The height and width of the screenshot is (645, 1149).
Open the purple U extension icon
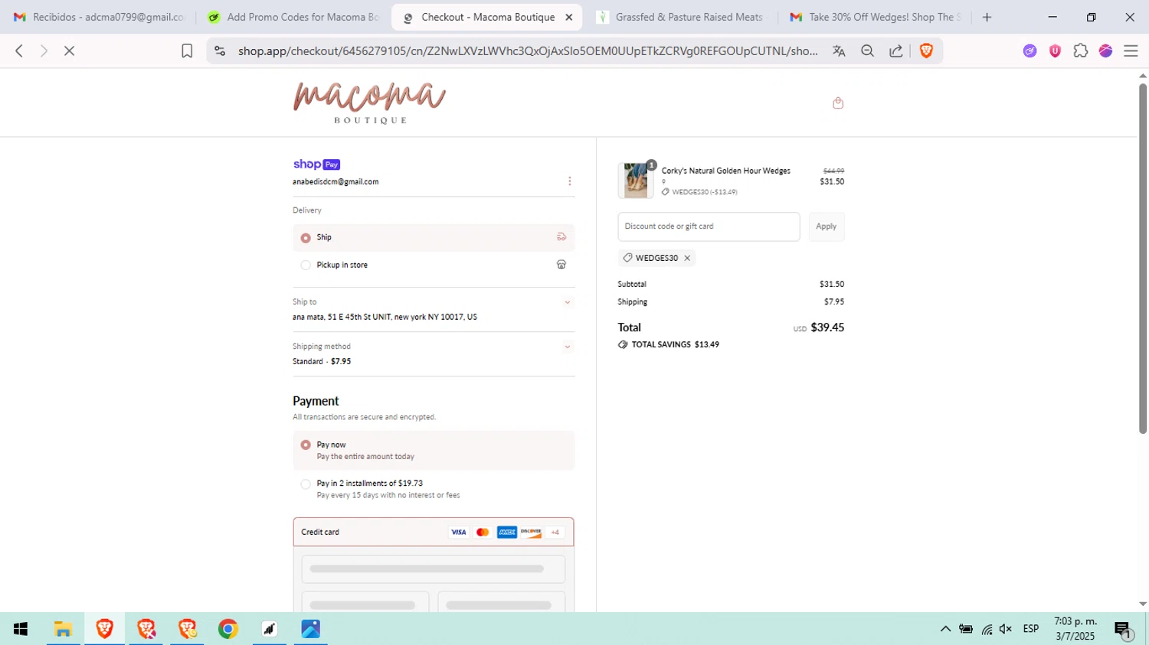pyautogui.click(x=1055, y=50)
